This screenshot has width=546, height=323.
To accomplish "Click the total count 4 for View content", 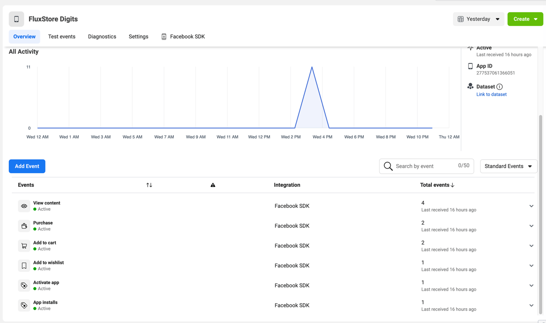I will click(423, 203).
